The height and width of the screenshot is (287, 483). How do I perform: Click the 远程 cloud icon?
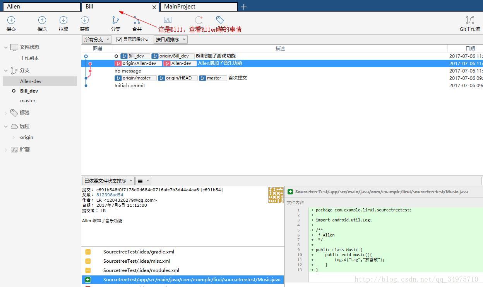click(14, 126)
